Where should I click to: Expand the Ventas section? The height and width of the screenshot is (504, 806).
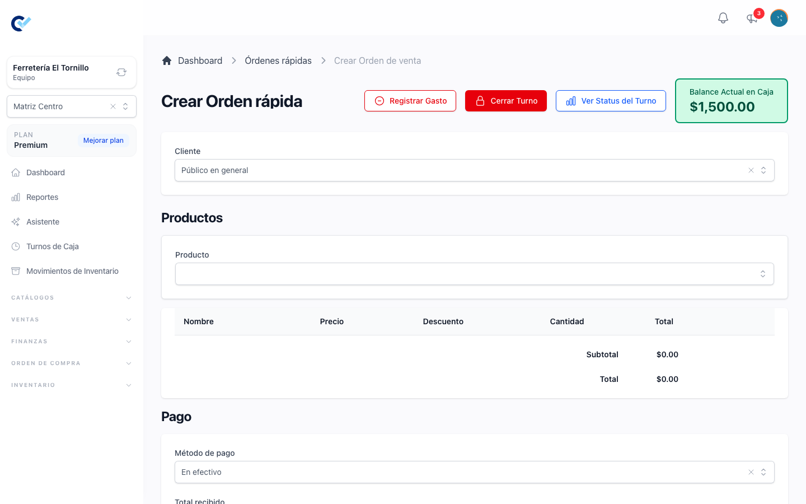coord(72,320)
